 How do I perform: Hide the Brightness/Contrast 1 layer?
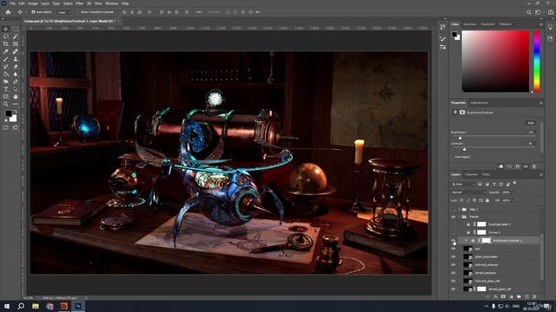tap(453, 241)
